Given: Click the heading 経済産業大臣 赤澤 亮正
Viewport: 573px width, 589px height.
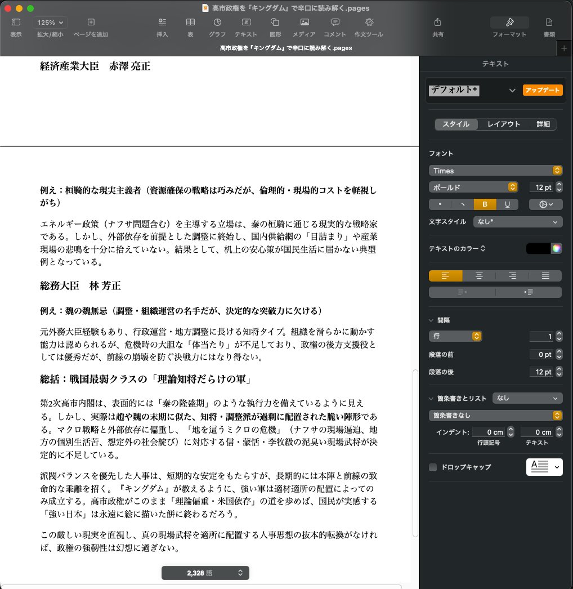Looking at the screenshot, I should click(x=95, y=66).
